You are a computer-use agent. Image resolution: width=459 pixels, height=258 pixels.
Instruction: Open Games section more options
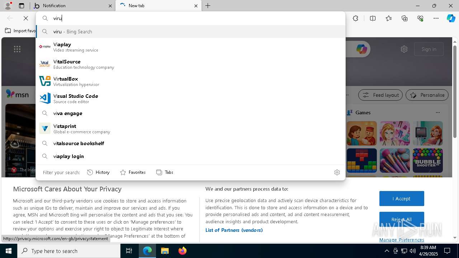[x=437, y=113]
